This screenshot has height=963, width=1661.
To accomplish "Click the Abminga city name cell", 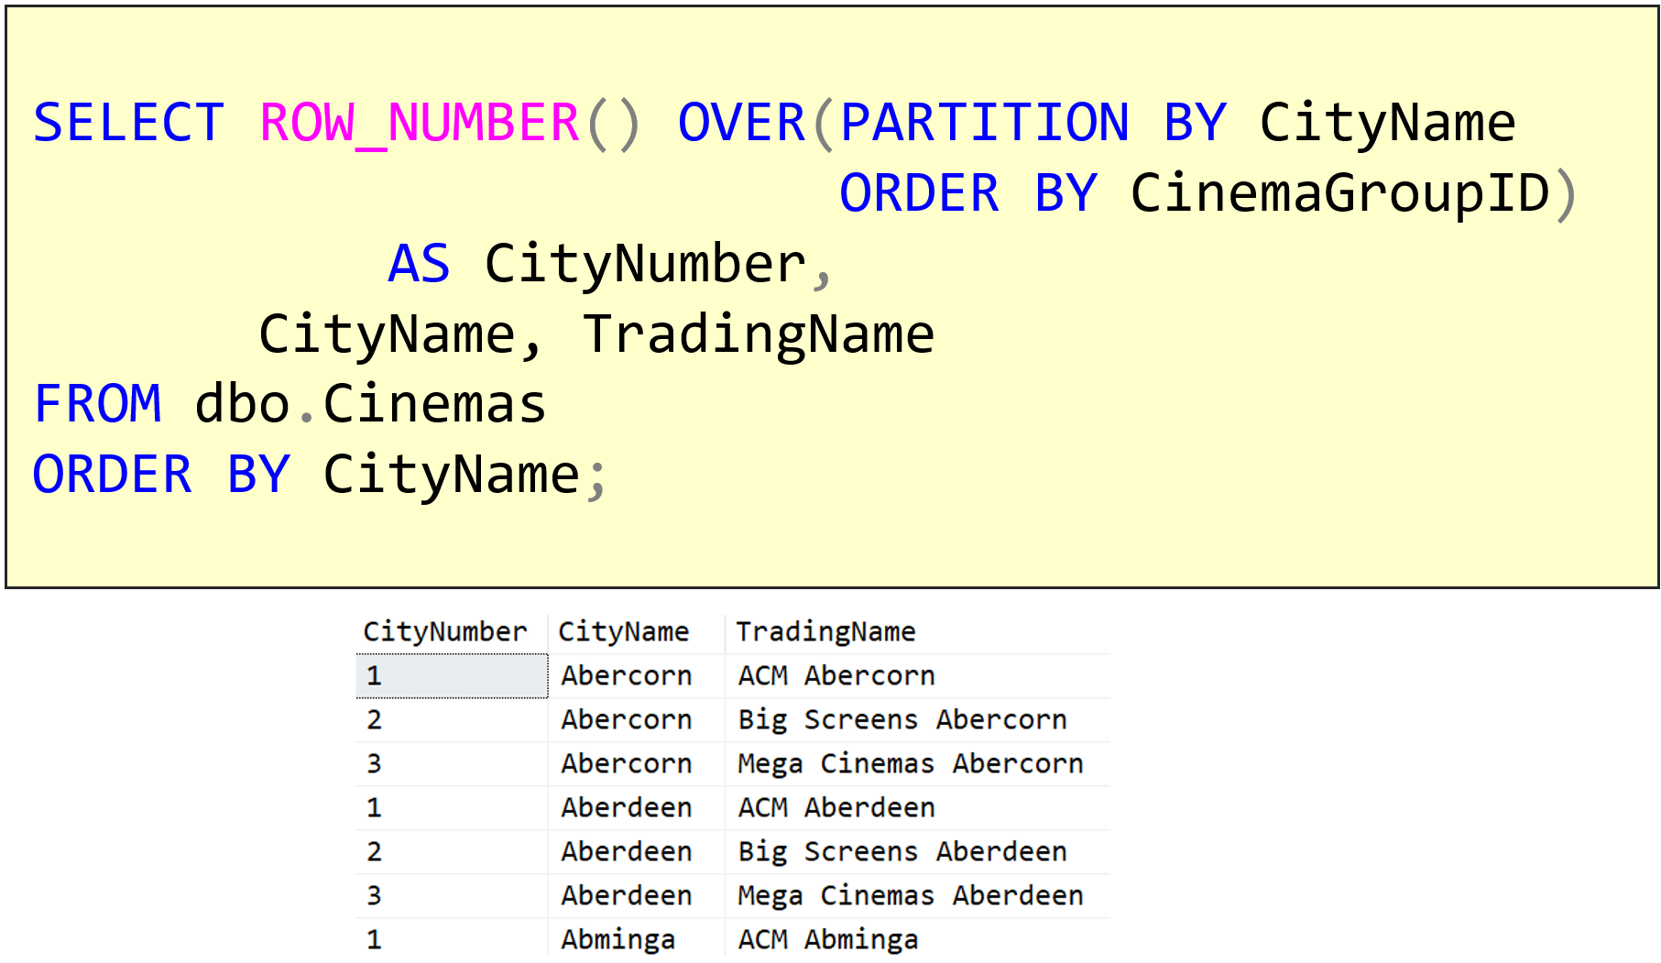I will click(618, 938).
